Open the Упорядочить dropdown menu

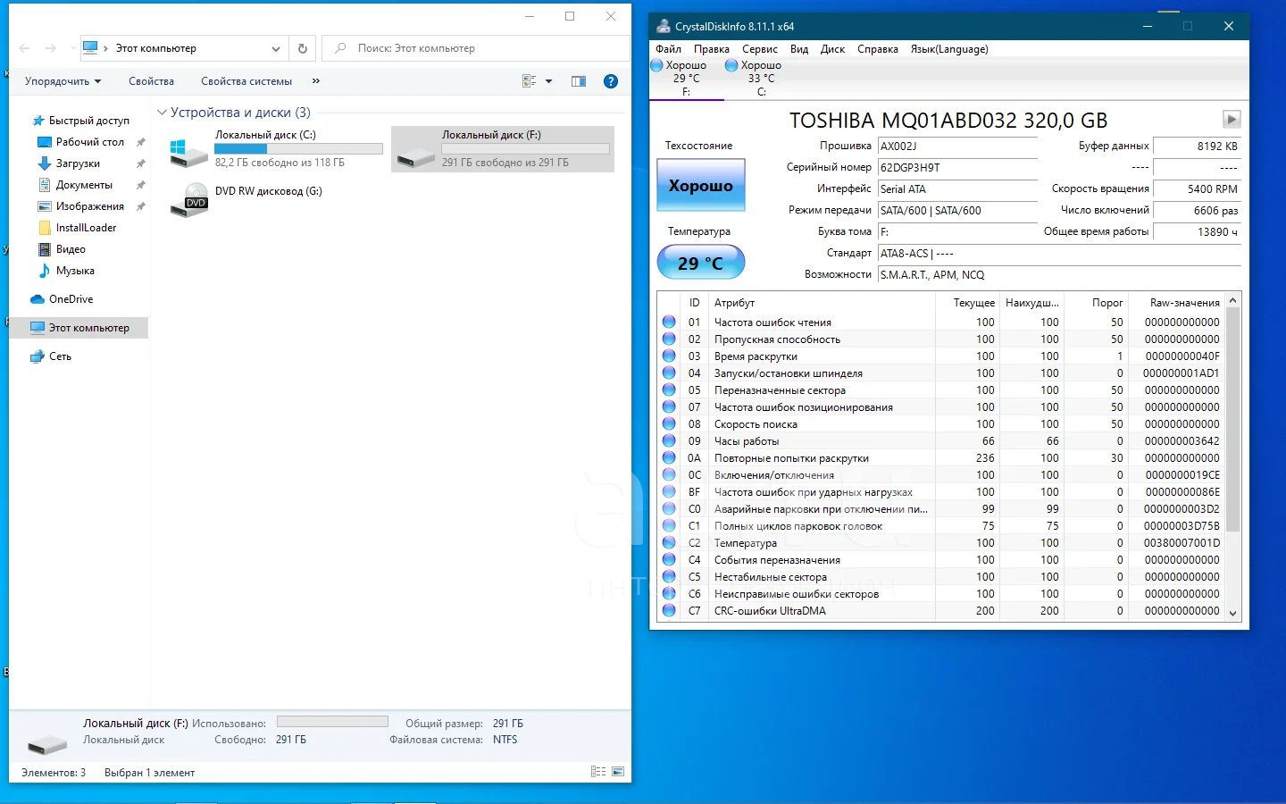(x=63, y=81)
